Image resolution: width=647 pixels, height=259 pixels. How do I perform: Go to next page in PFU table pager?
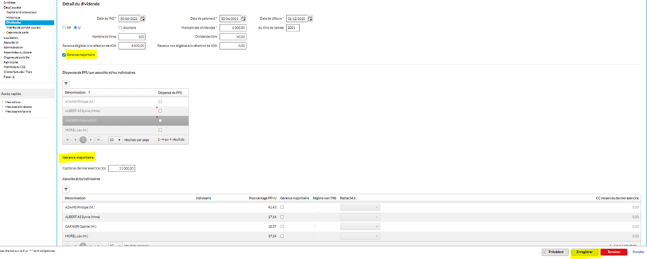[91, 139]
